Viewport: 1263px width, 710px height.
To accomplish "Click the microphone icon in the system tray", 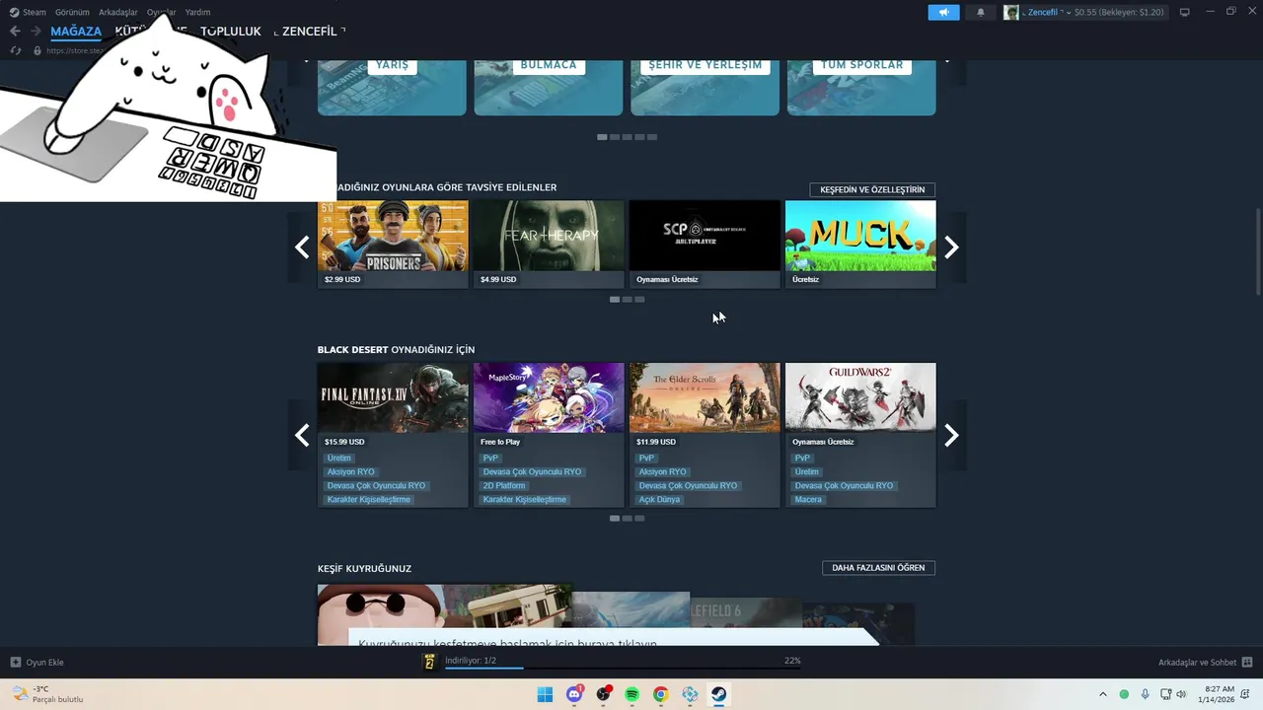I will [1146, 694].
